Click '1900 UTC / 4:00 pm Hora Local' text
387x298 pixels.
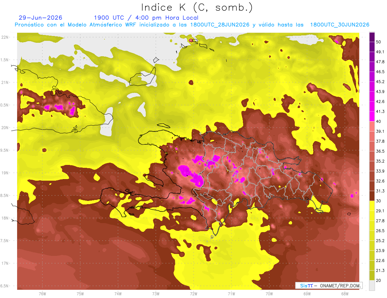coord(146,18)
